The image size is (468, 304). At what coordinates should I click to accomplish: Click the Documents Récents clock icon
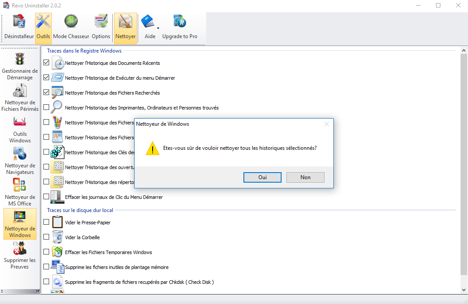tap(57, 63)
